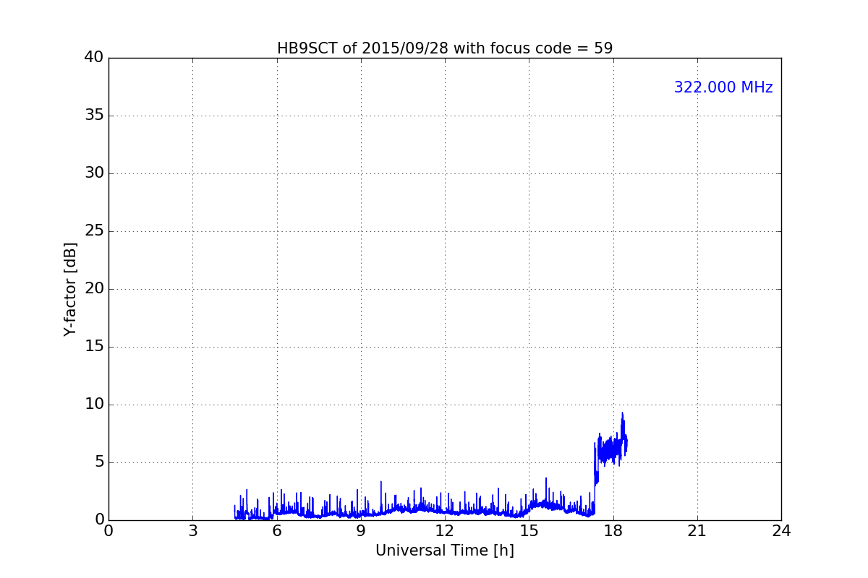Click the x-axis tick label '3'
Screen dimensions: 868x578
[192, 531]
